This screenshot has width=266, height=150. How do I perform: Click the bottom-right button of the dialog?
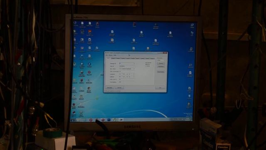(x=160, y=88)
